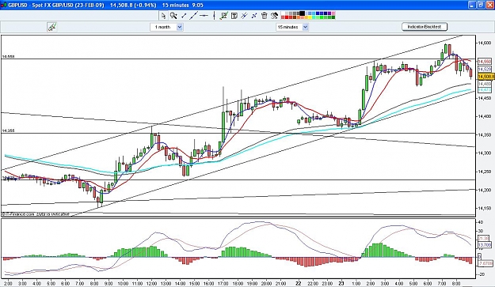Click the 14,528 price axis label

pyautogui.click(x=485, y=69)
